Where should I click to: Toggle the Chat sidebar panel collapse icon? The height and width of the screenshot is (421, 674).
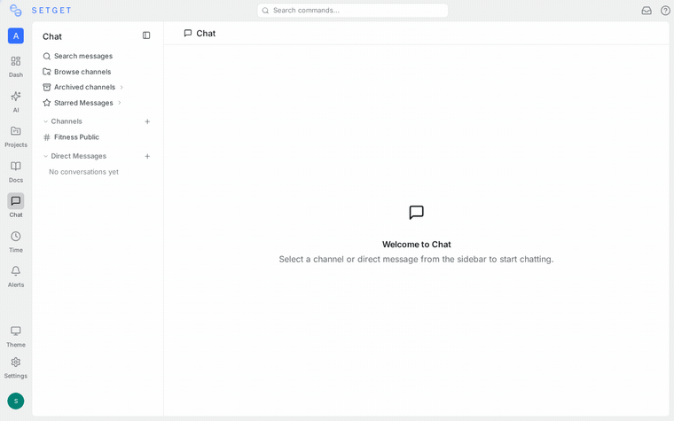146,35
